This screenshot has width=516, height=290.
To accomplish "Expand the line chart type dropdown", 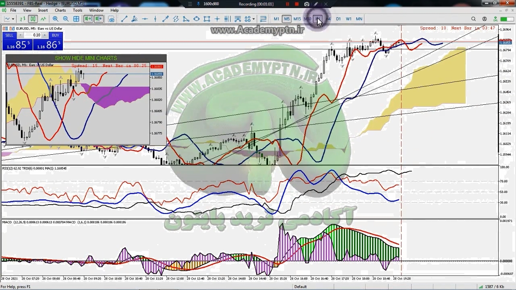I will click(x=13, y=19).
